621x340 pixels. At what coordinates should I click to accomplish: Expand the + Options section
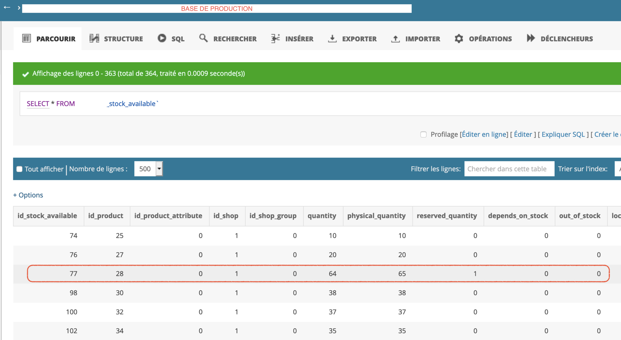coord(28,195)
